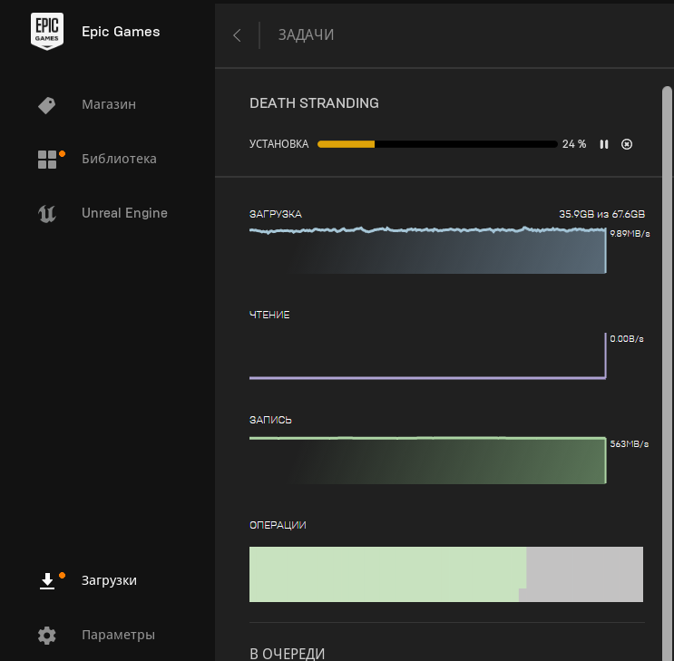Click the 9.89MB/s download speed value
This screenshot has width=674, height=661.
[x=630, y=233]
